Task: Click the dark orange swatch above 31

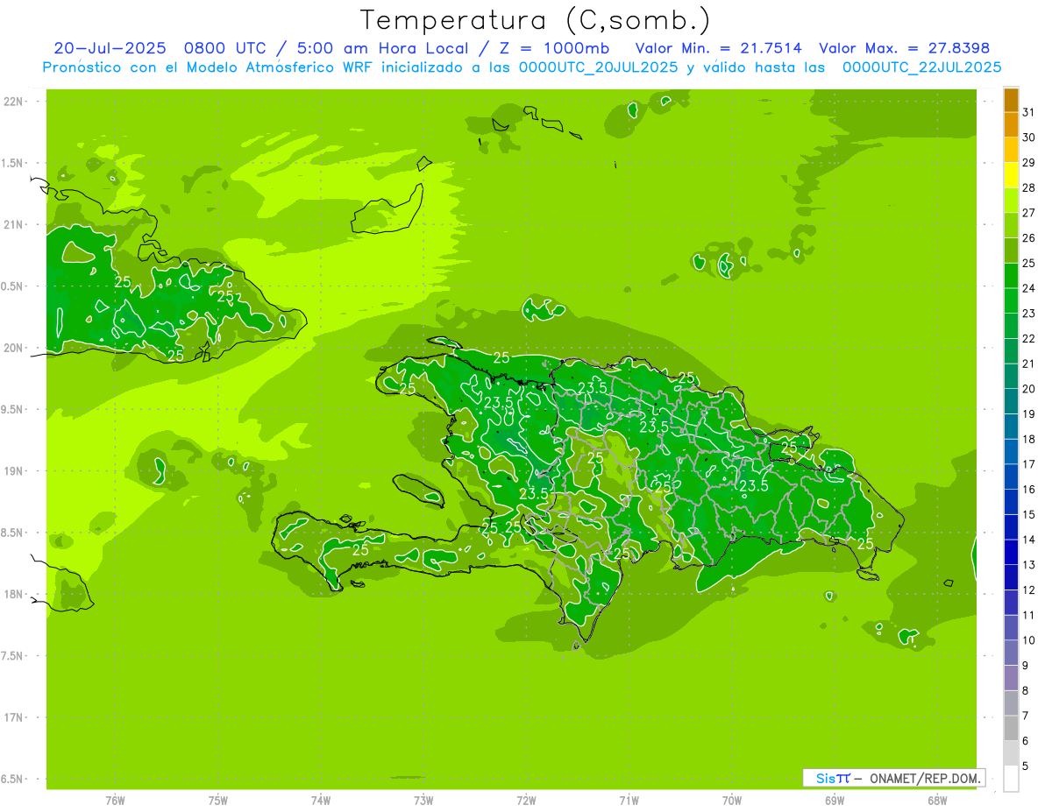Action: pyautogui.click(x=1011, y=100)
